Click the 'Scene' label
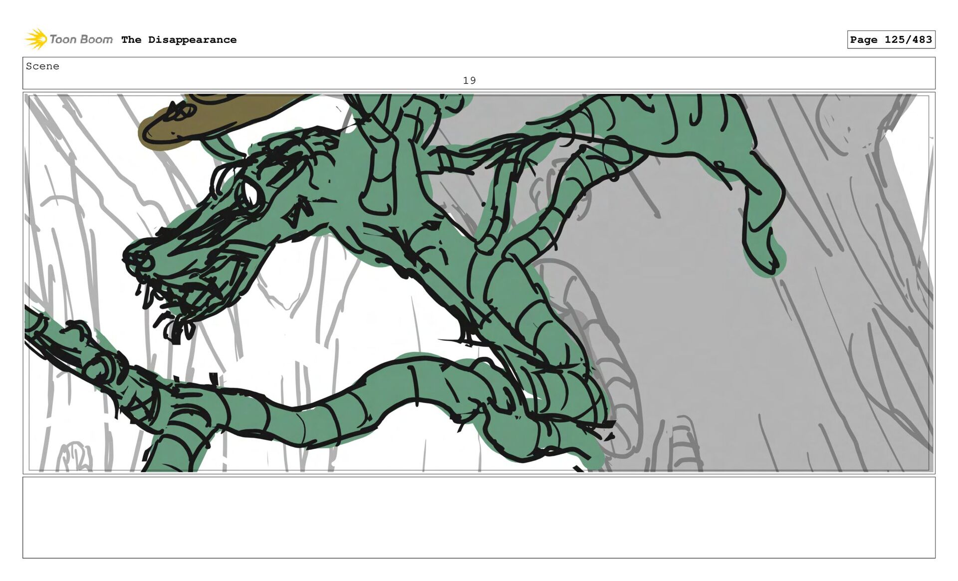The image size is (958, 581). pos(42,66)
